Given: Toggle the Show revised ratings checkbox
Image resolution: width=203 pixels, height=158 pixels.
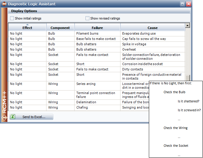Looking at the screenshot, I should pos(87,18).
